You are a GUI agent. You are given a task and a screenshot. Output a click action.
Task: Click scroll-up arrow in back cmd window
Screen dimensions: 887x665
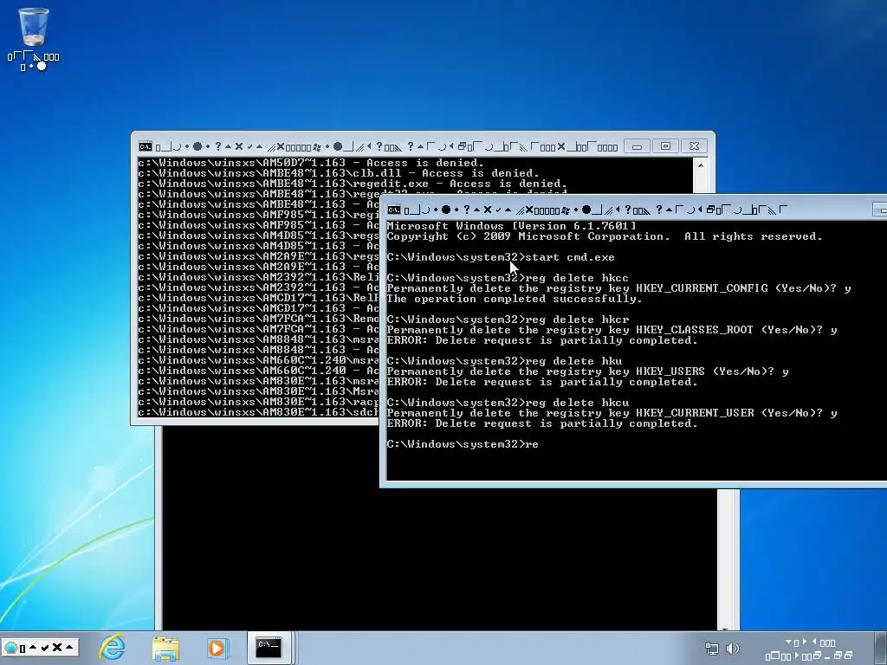pyautogui.click(x=701, y=165)
